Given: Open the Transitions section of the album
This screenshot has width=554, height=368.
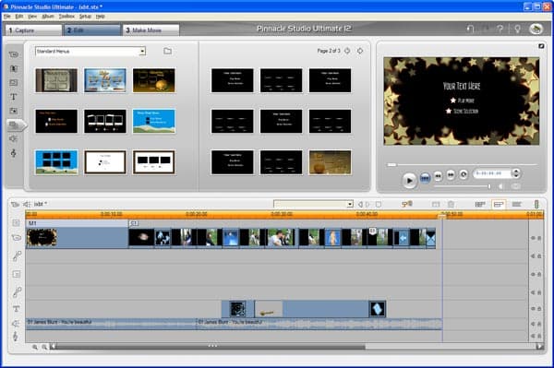Looking at the screenshot, I should click(14, 68).
